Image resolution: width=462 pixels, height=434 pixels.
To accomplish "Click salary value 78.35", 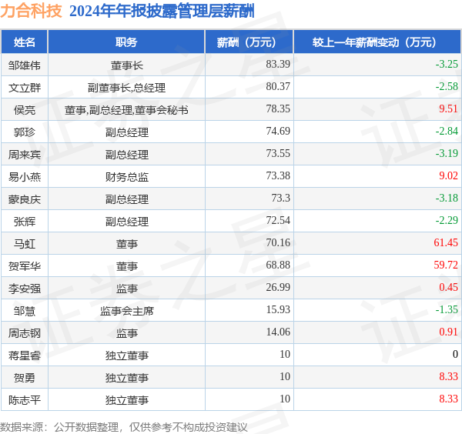I will (x=278, y=109).
